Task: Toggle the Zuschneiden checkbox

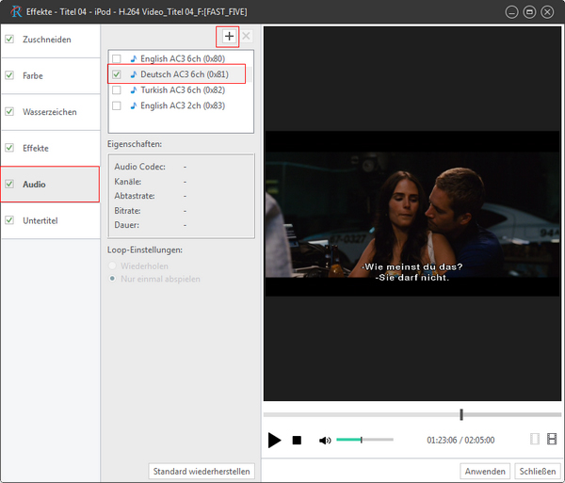Action: [9, 39]
